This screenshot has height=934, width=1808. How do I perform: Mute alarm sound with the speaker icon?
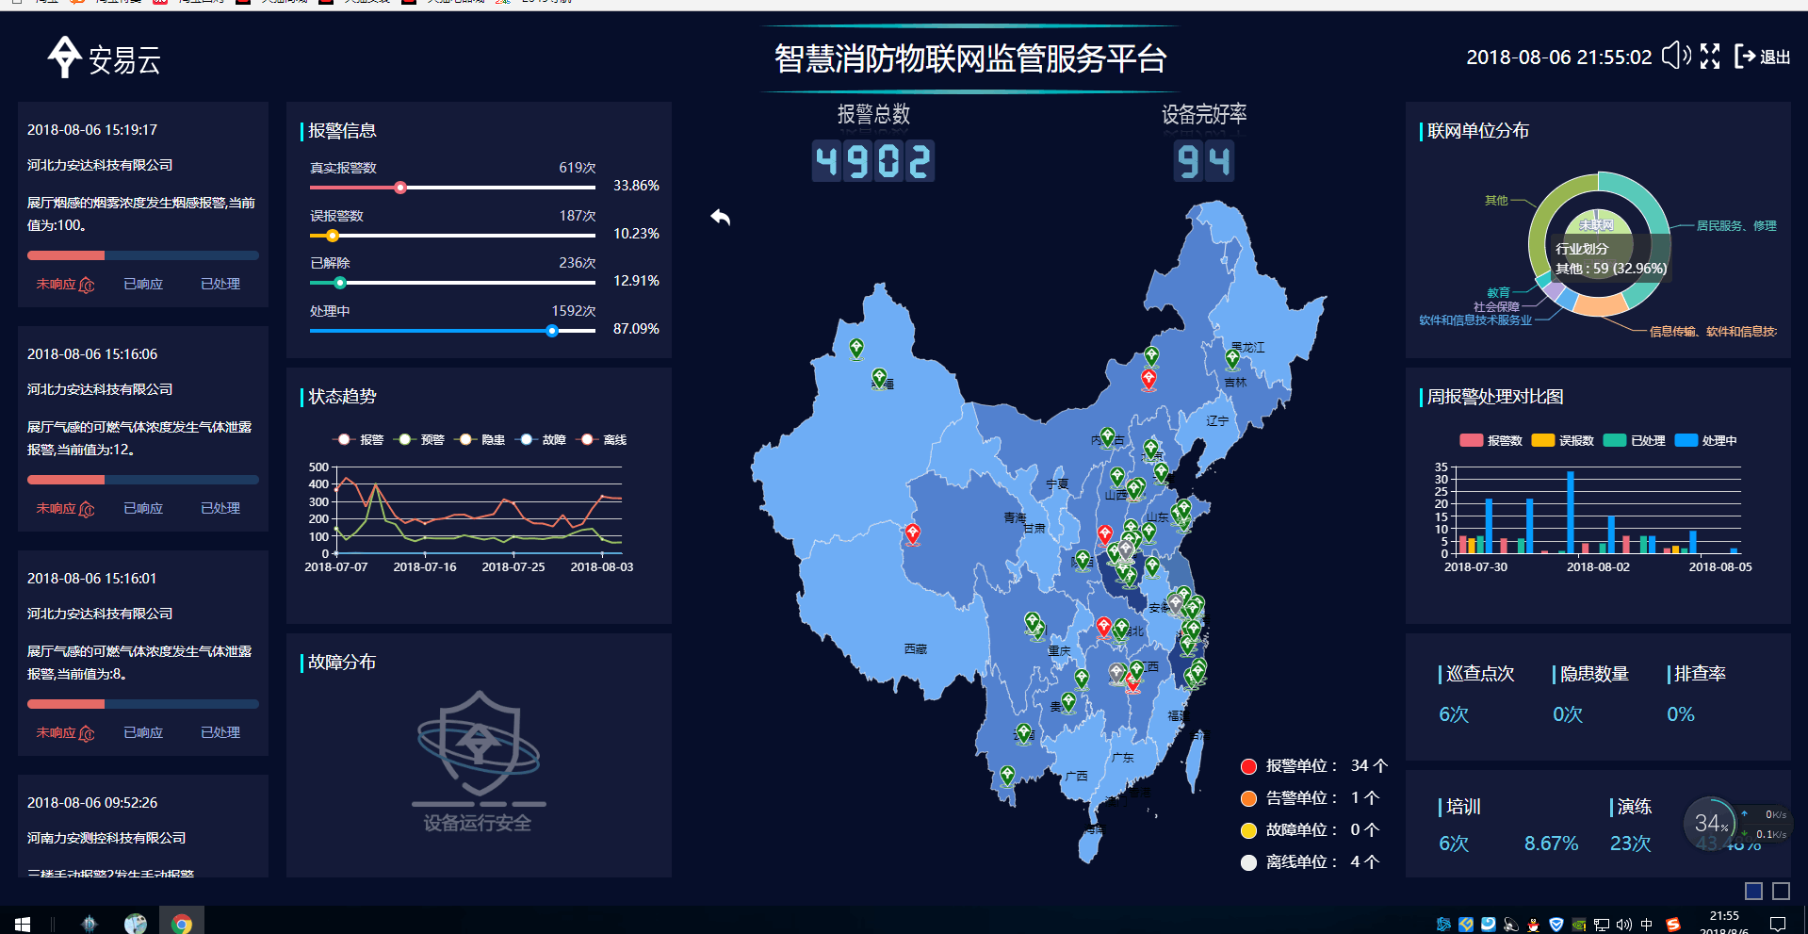point(1676,56)
